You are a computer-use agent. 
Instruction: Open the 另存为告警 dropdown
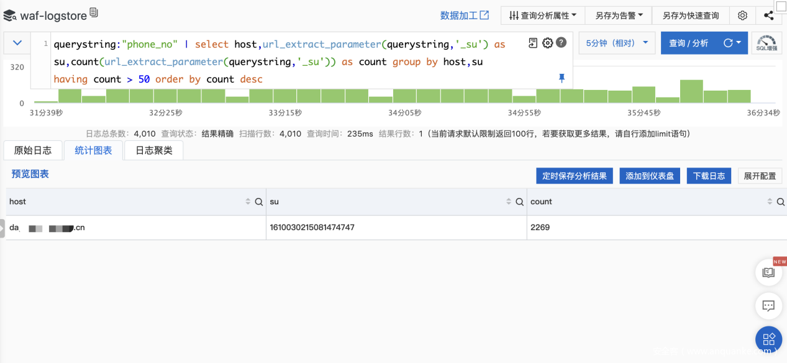(618, 16)
